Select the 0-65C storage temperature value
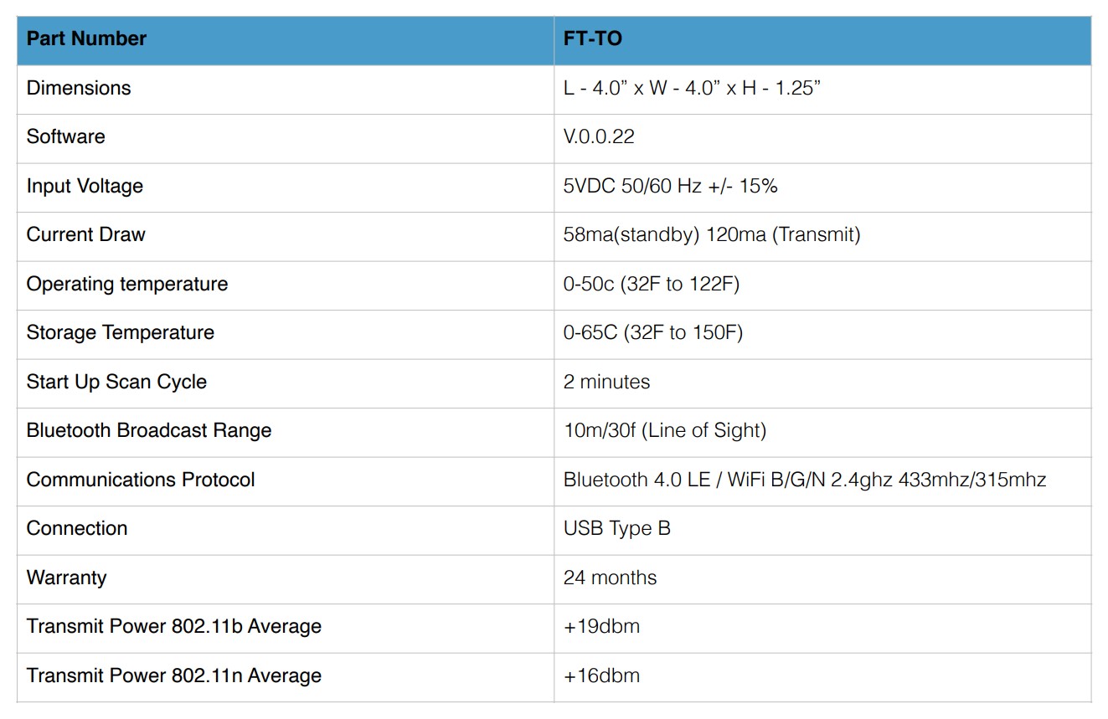1108x719 pixels. (653, 332)
